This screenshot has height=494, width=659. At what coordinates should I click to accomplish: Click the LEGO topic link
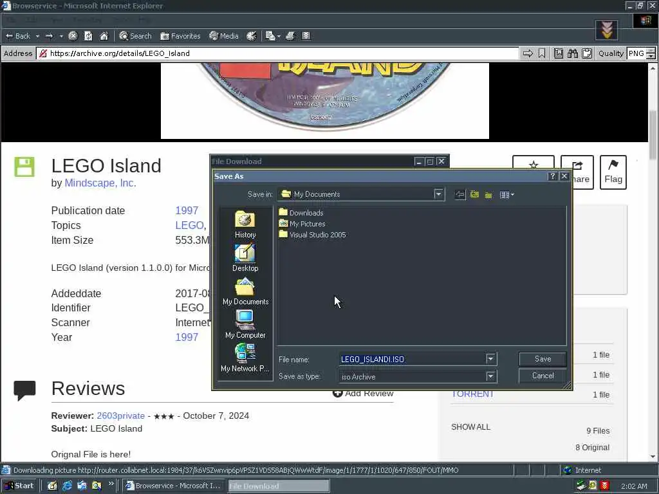click(190, 225)
